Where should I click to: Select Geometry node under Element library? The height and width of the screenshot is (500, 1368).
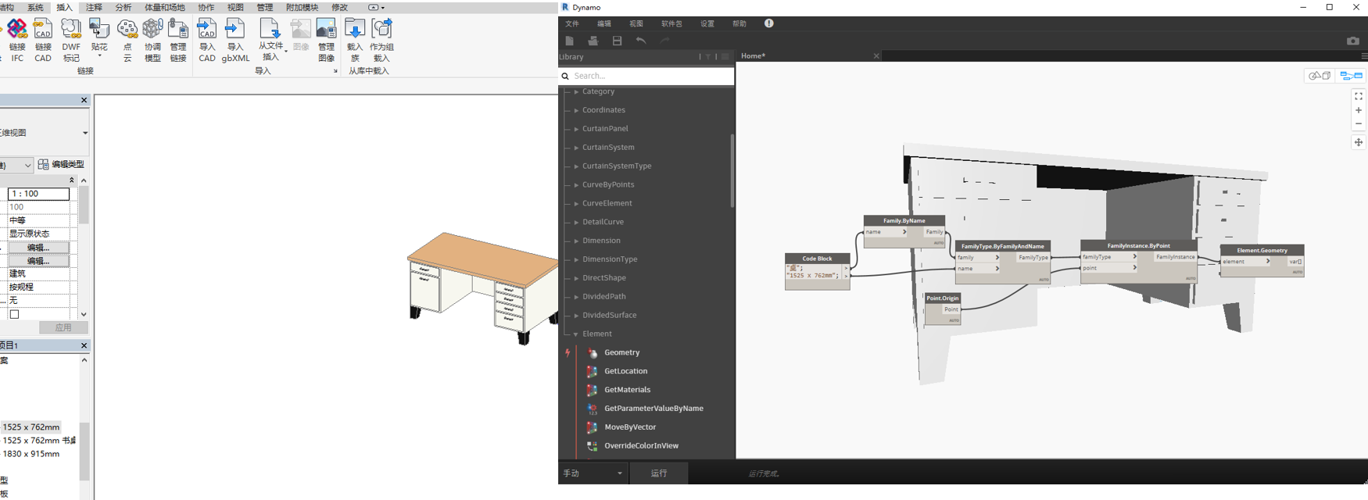(x=621, y=352)
